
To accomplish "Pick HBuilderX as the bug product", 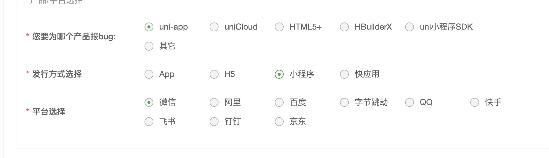I will [344, 27].
